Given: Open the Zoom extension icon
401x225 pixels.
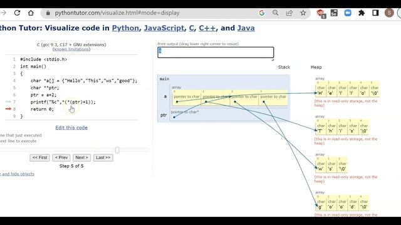Looking at the screenshot, I should coord(348,12).
